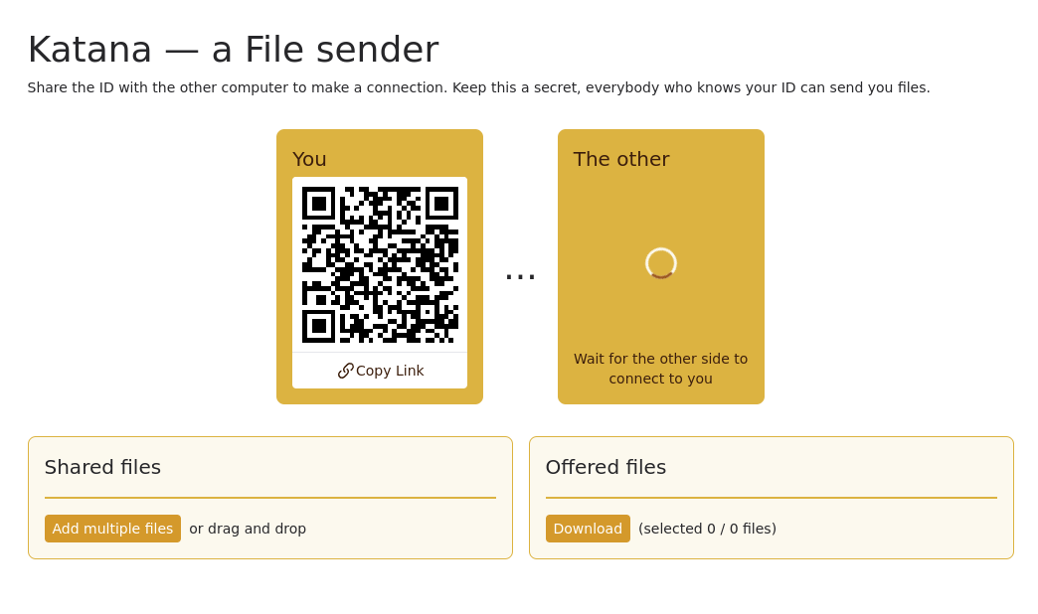
Task: Click 'Wait for the other side' message
Action: coord(660,369)
